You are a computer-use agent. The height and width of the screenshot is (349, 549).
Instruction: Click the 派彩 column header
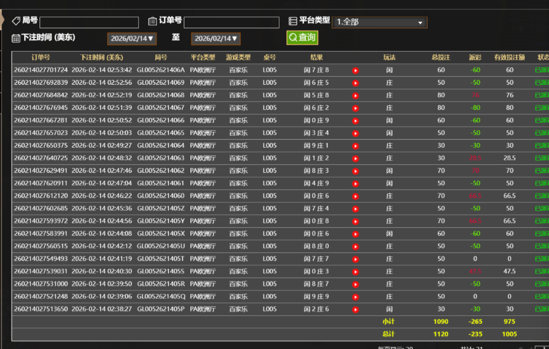(475, 57)
